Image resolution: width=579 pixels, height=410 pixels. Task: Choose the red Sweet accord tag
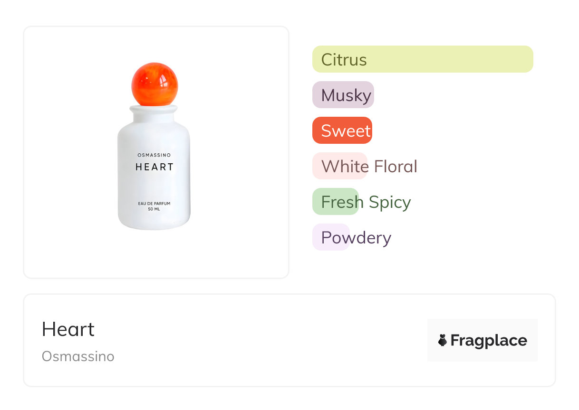342,130
